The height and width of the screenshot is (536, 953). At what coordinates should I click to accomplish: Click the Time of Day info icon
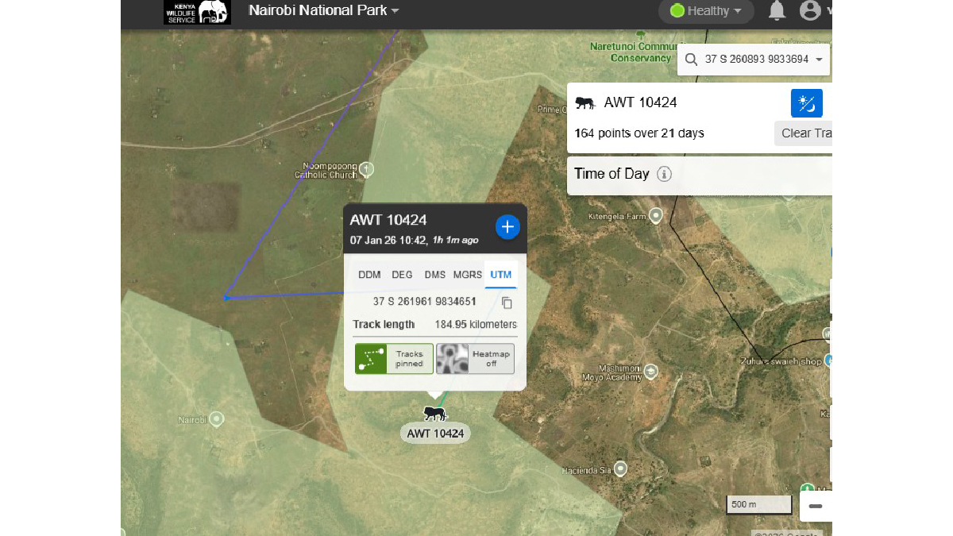tap(665, 174)
